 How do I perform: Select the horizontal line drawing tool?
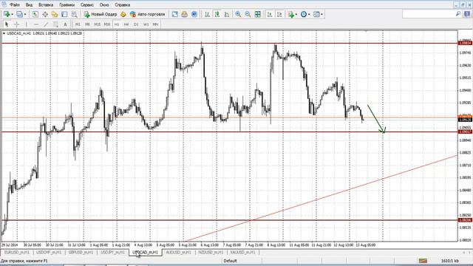pyautogui.click(x=36, y=24)
